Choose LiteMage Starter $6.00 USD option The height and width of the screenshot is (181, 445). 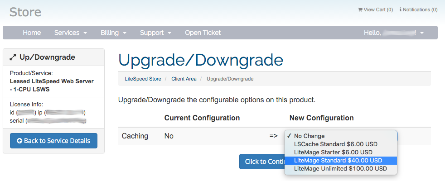pos(341,152)
